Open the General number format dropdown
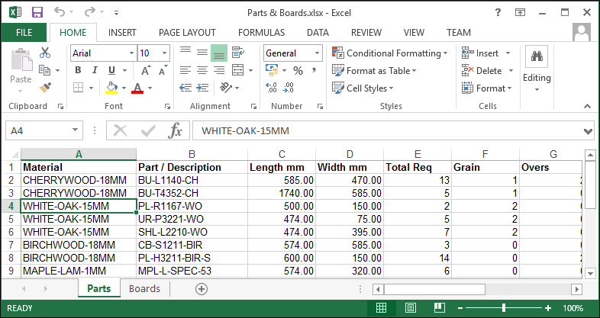This screenshot has height=318, width=600. pyautogui.click(x=318, y=53)
